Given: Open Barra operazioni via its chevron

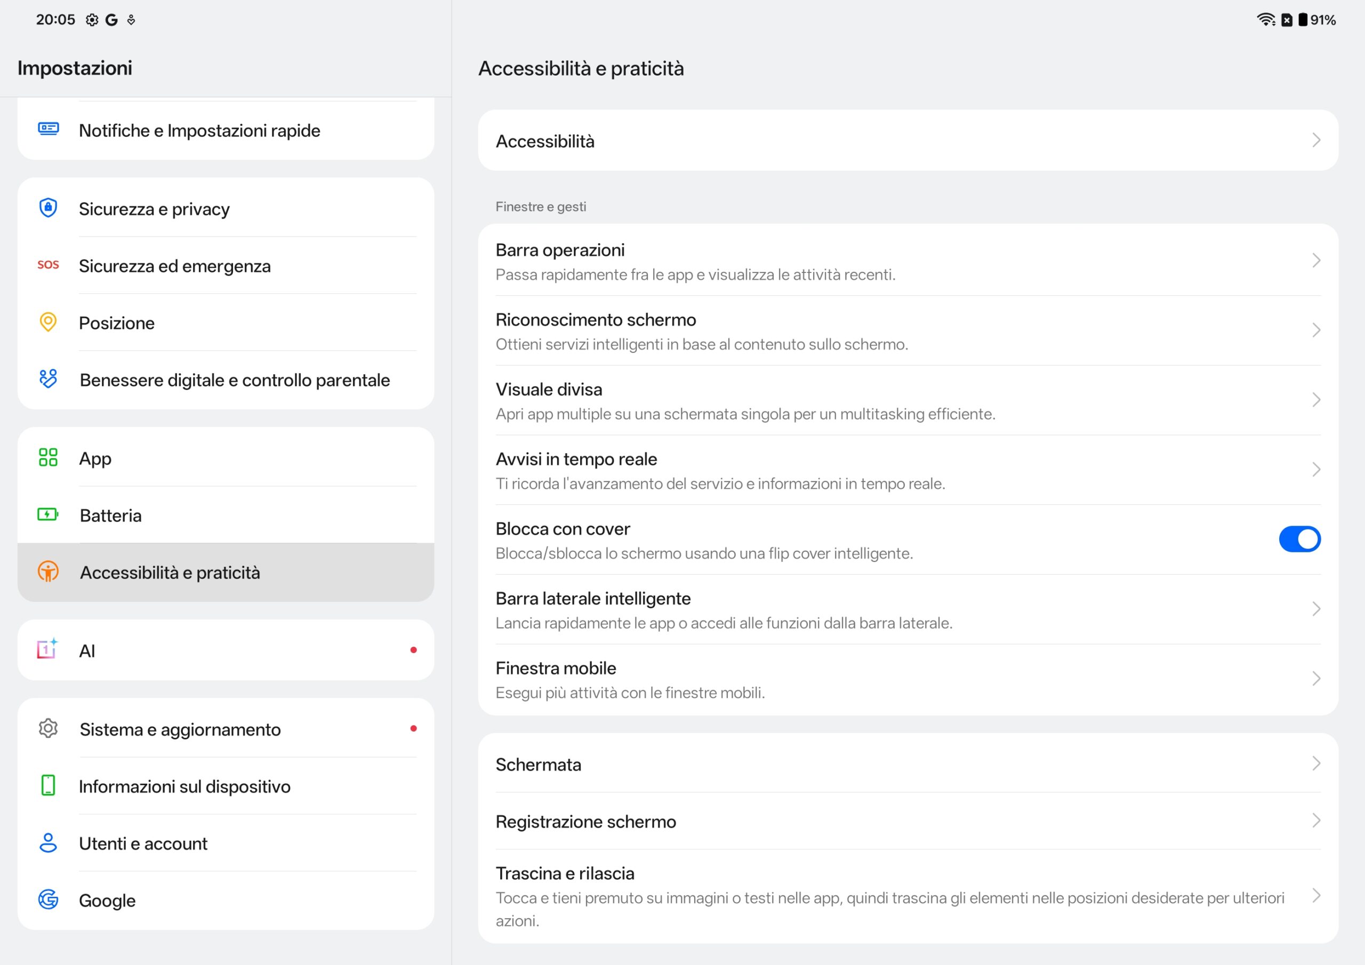Looking at the screenshot, I should coord(1315,260).
